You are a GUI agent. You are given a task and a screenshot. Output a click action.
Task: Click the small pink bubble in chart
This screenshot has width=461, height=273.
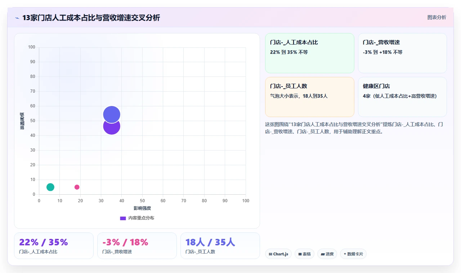click(77, 187)
